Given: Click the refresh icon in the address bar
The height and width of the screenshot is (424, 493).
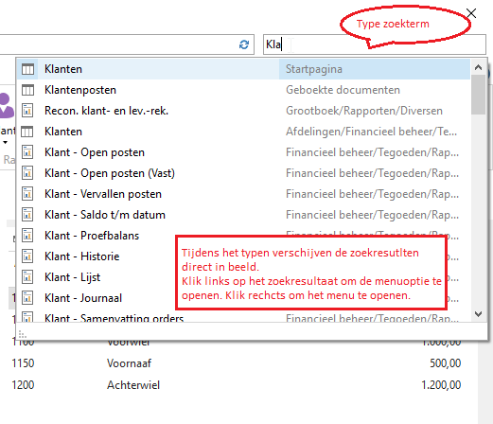Looking at the screenshot, I should coord(244,44).
